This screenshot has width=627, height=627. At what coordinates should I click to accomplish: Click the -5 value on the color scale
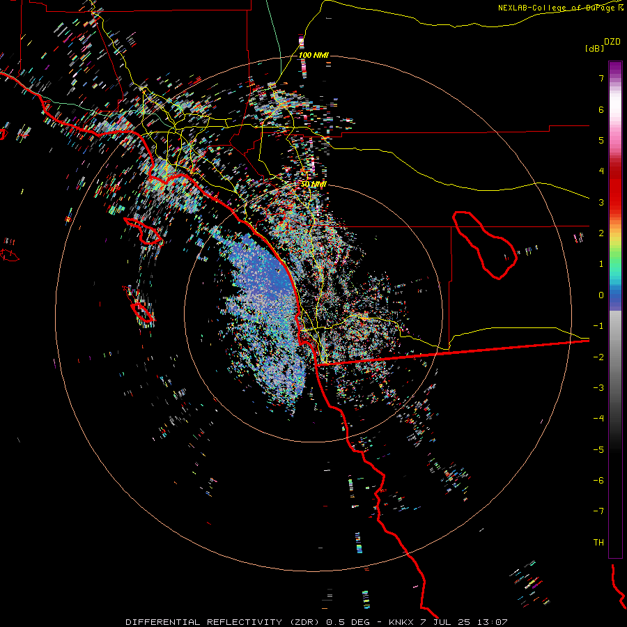598,450
